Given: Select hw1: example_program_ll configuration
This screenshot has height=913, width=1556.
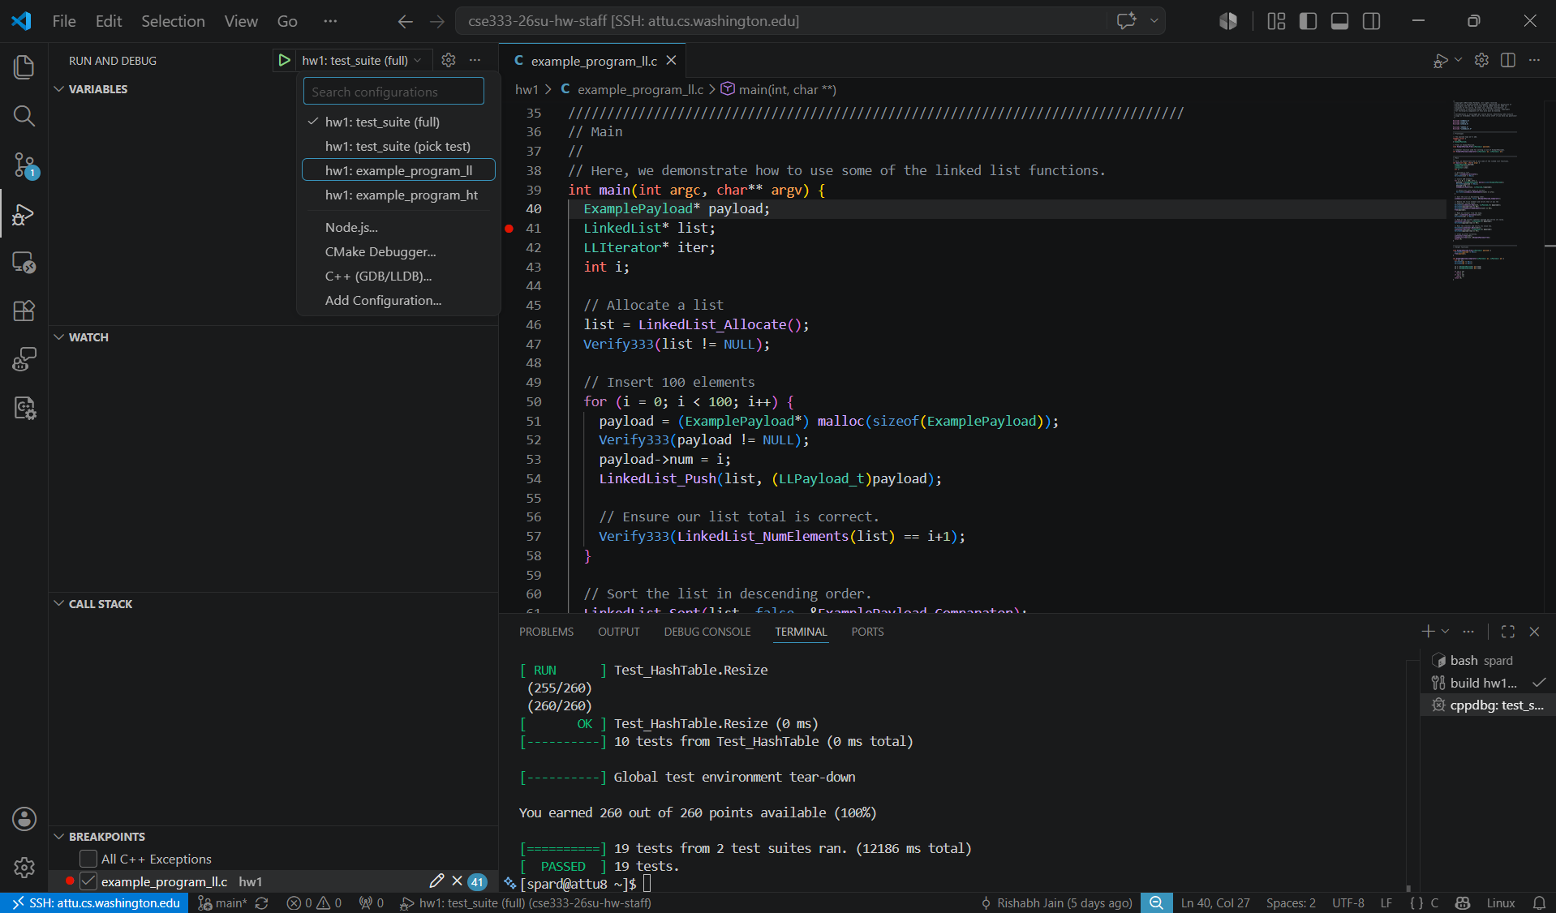Looking at the screenshot, I should [x=398, y=170].
